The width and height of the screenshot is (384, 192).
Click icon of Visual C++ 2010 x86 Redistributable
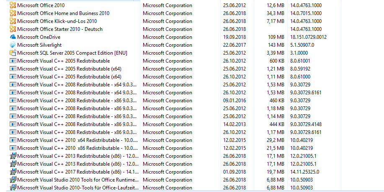pyautogui.click(x=13, y=148)
